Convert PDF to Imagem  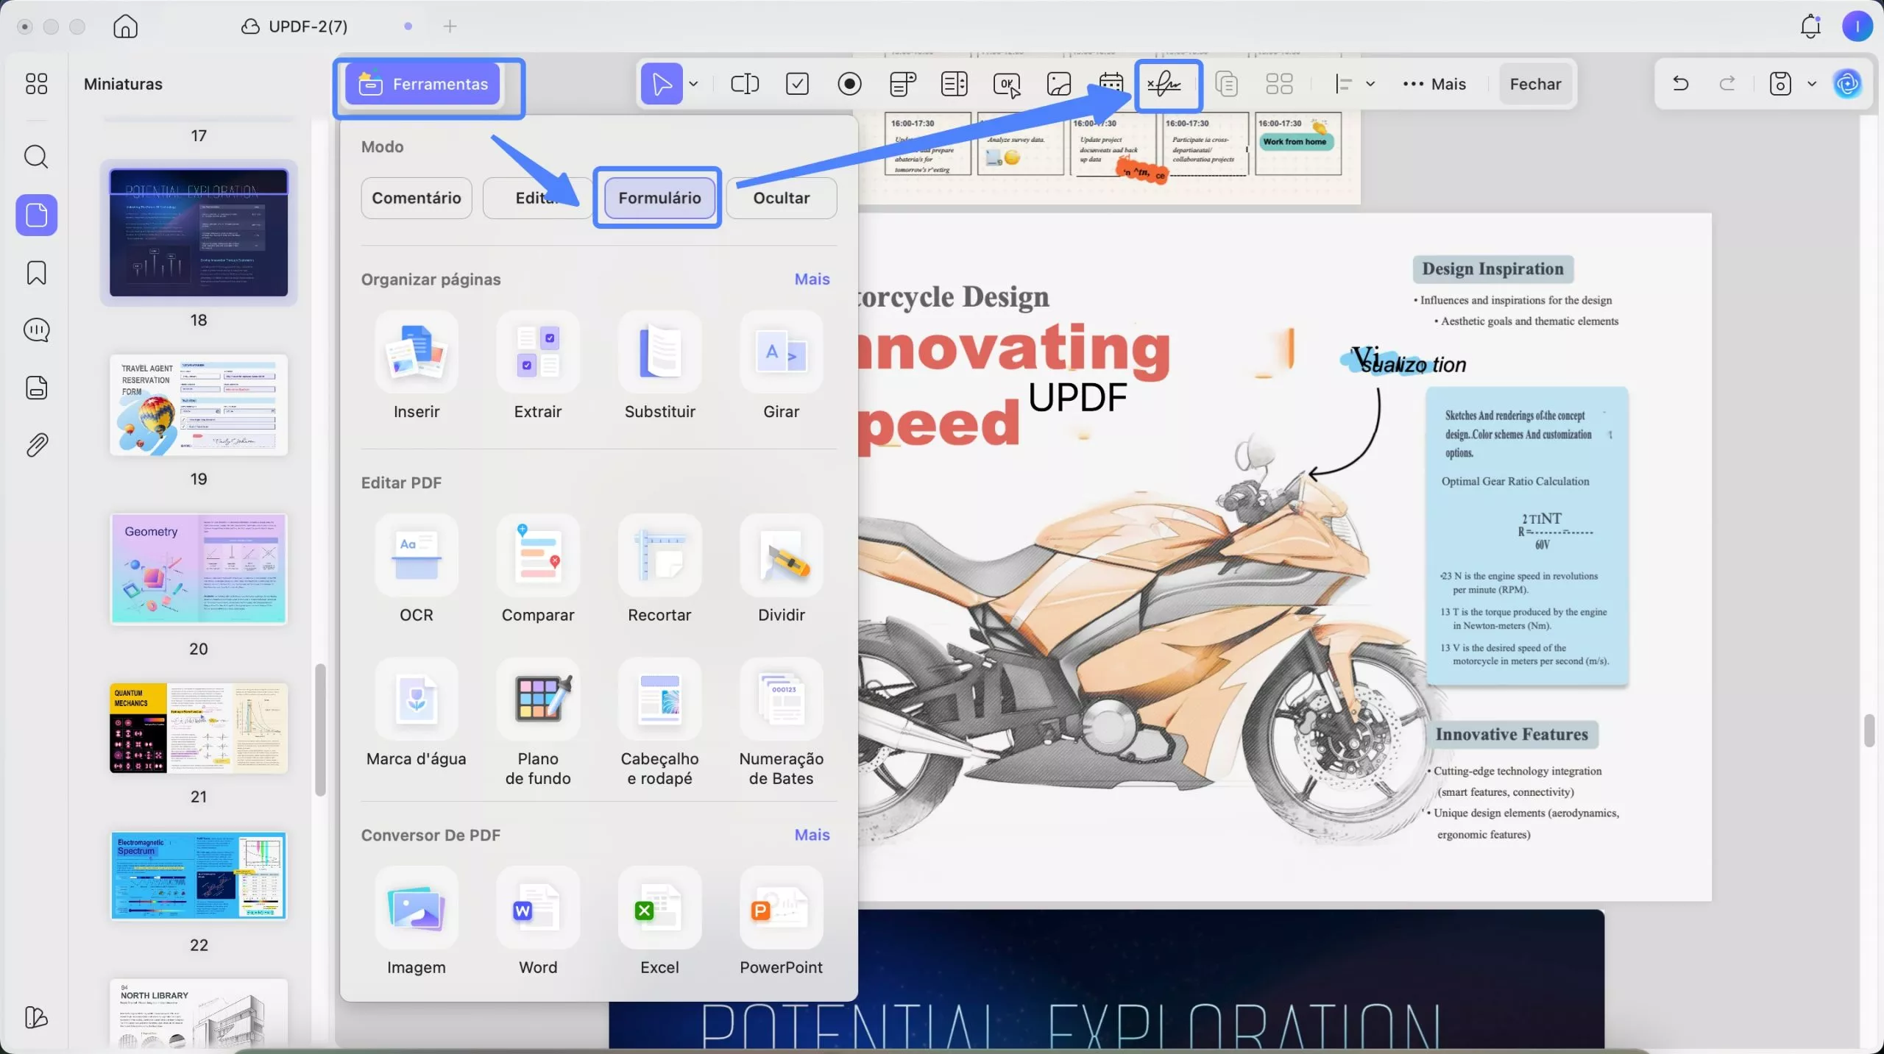417,922
